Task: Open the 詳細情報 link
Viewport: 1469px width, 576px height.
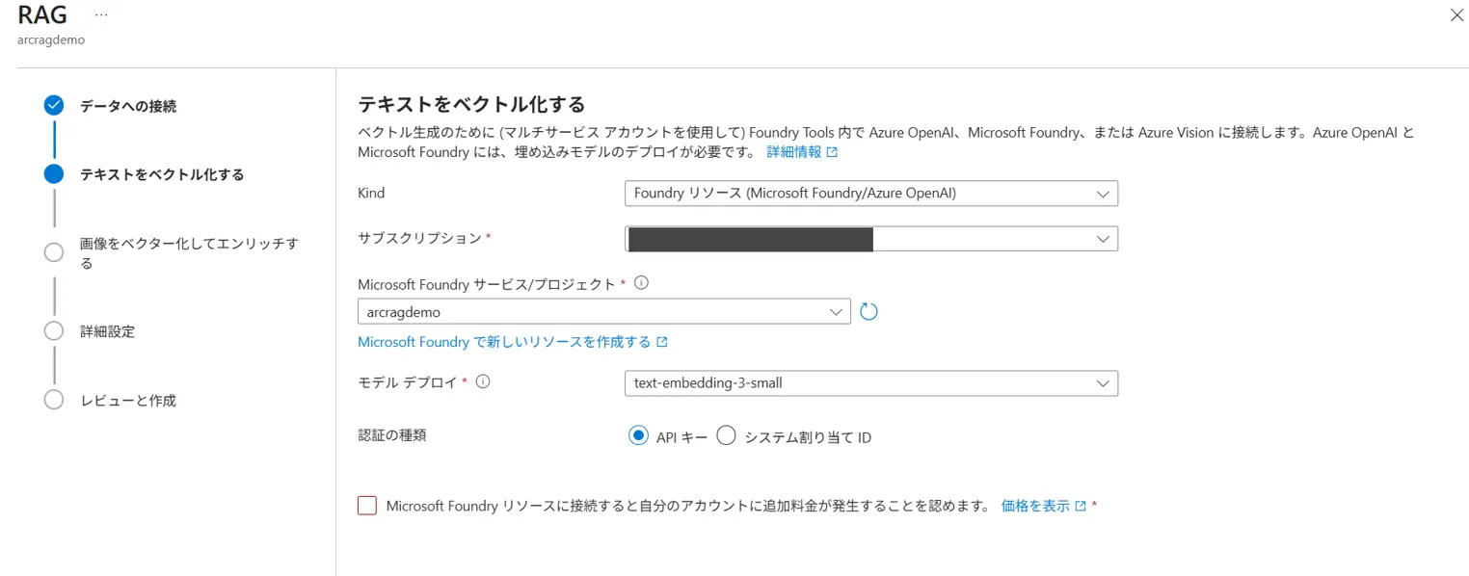Action: click(794, 152)
